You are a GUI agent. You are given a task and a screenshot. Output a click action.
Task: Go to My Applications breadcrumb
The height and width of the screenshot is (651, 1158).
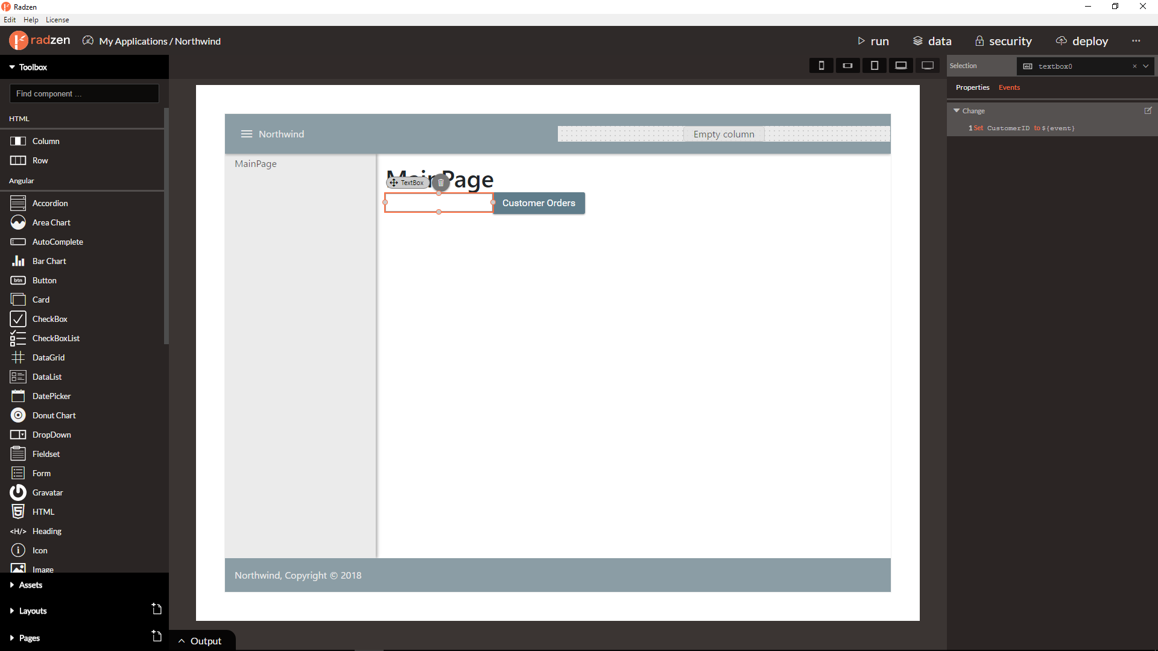click(133, 41)
